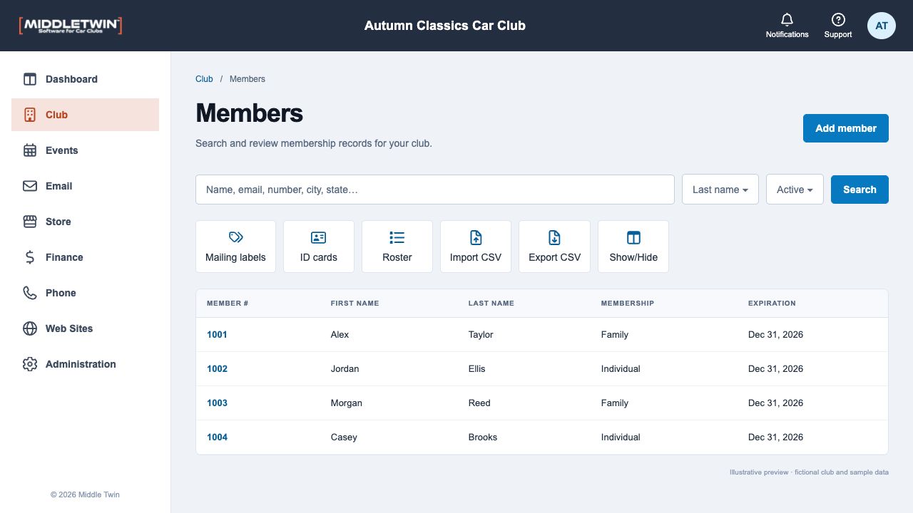Open Show/Hide columns

coord(633,247)
